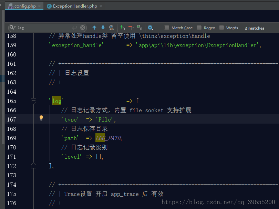Viewport: 279px width, 209px height.
Task: Switch to the config.php tab
Action: tap(25, 6)
